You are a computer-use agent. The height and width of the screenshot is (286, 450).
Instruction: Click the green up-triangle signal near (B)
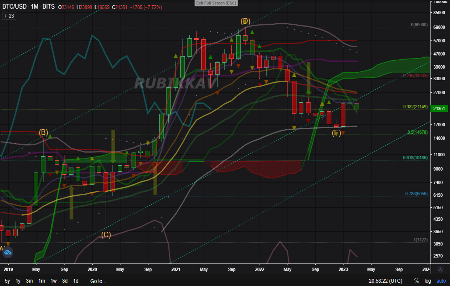[x=49, y=136]
